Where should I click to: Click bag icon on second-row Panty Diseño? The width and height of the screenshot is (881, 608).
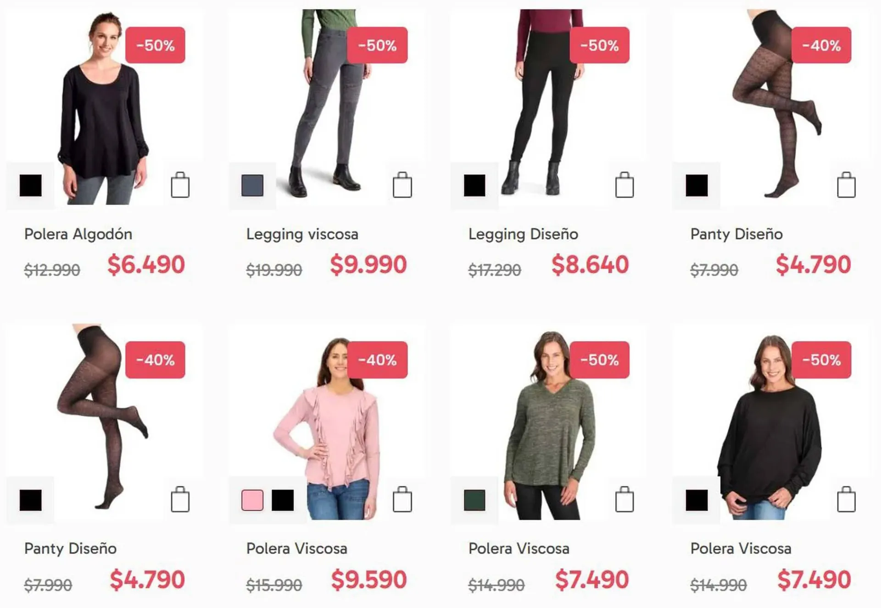click(180, 499)
